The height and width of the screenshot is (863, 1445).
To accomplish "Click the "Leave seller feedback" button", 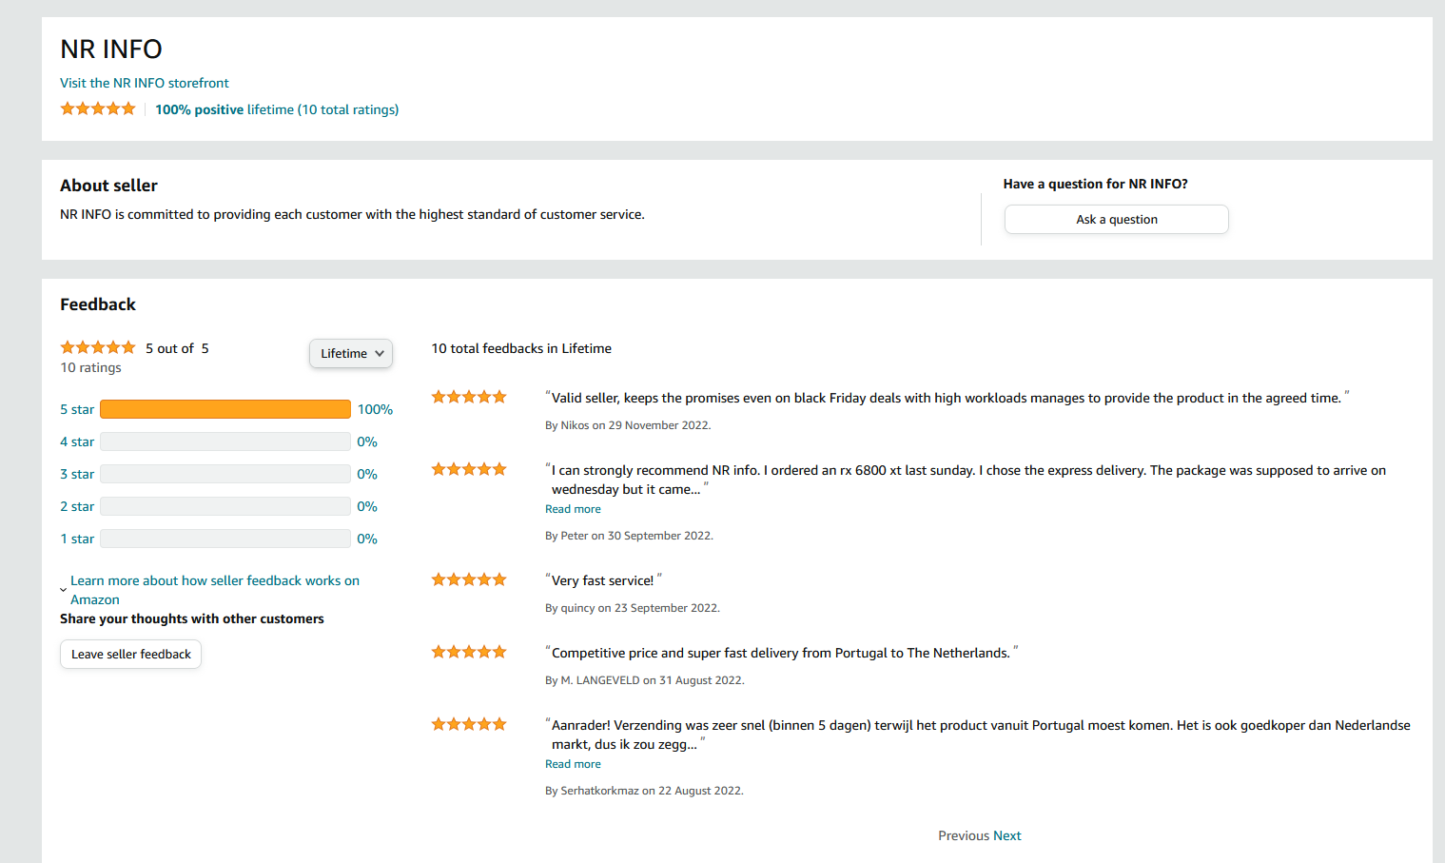I will click(131, 654).
